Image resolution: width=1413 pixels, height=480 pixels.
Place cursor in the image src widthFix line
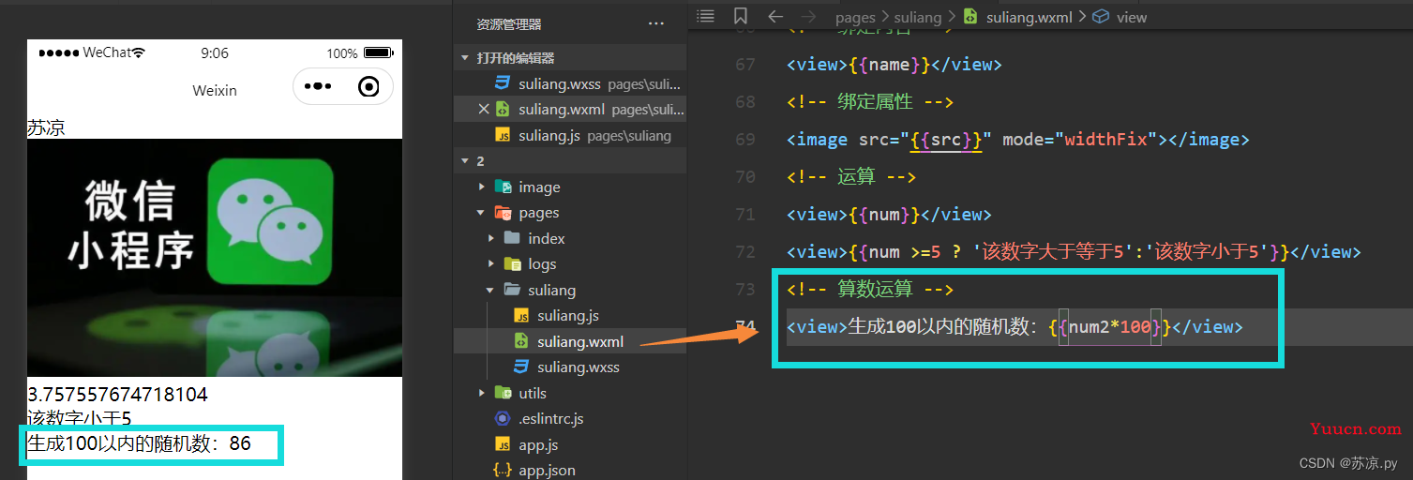coord(1018,140)
